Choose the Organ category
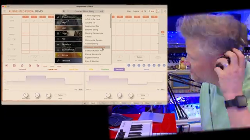The image size is (250, 140). tap(68, 33)
